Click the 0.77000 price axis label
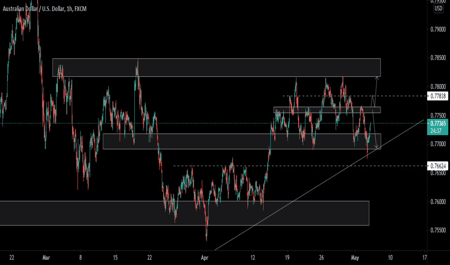This screenshot has width=450, height=265. click(438, 144)
